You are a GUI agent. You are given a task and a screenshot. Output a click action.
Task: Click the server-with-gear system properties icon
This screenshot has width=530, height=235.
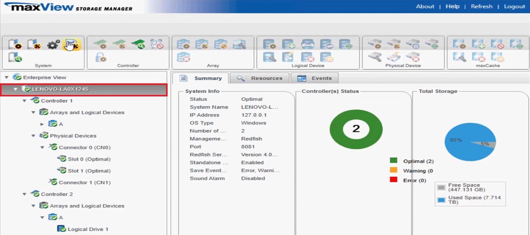click(15, 44)
